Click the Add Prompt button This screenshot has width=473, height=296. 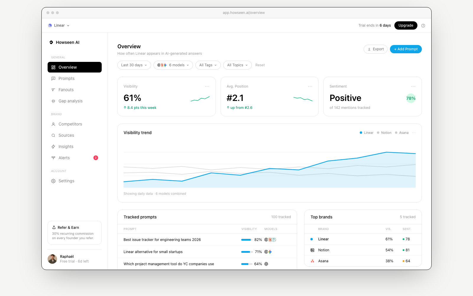[406, 49]
